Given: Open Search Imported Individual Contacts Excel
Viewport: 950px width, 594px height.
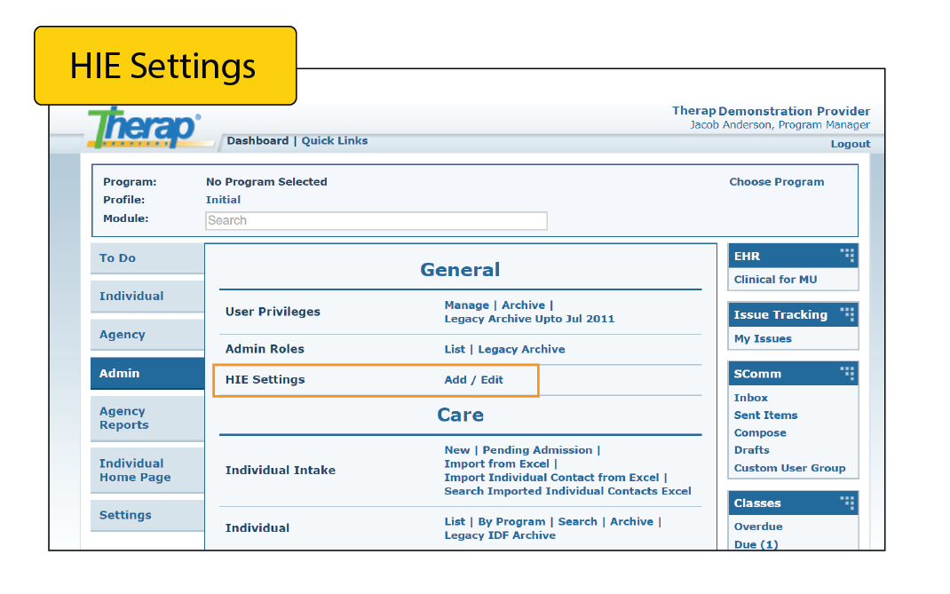Looking at the screenshot, I should point(567,491).
